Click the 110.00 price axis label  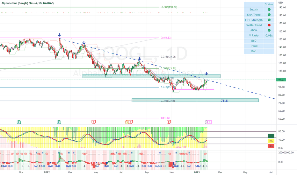point(282,71)
